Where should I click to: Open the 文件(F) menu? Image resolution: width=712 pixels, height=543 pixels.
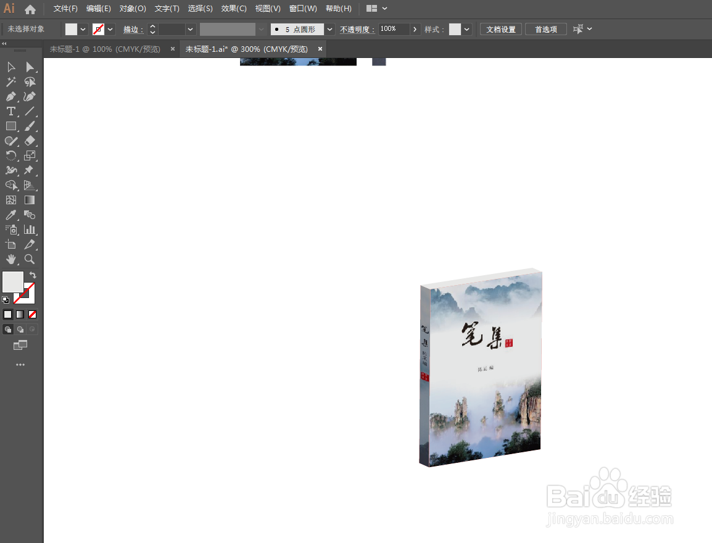tap(65, 9)
